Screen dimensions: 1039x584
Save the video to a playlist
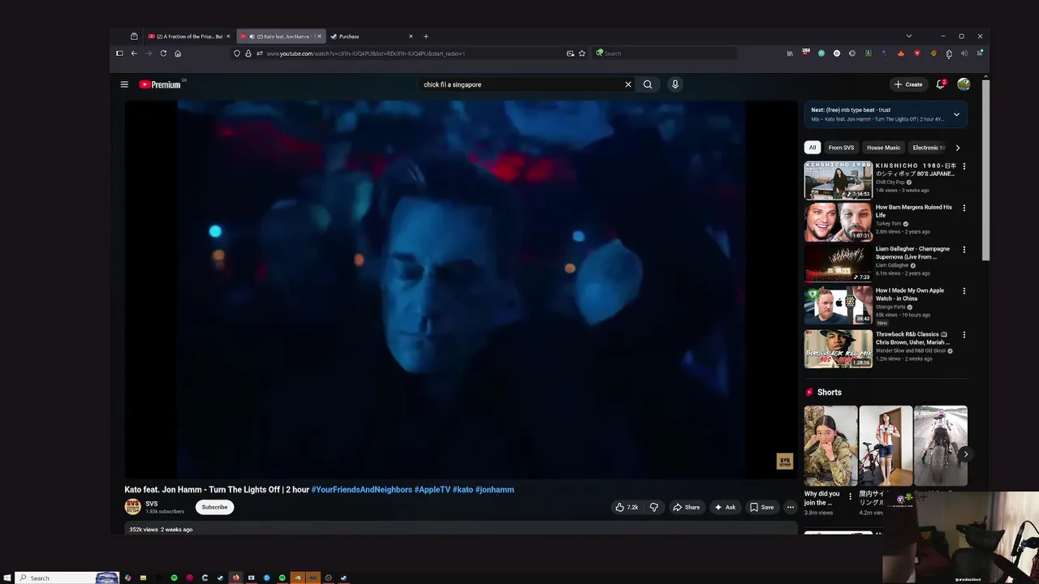[761, 507]
